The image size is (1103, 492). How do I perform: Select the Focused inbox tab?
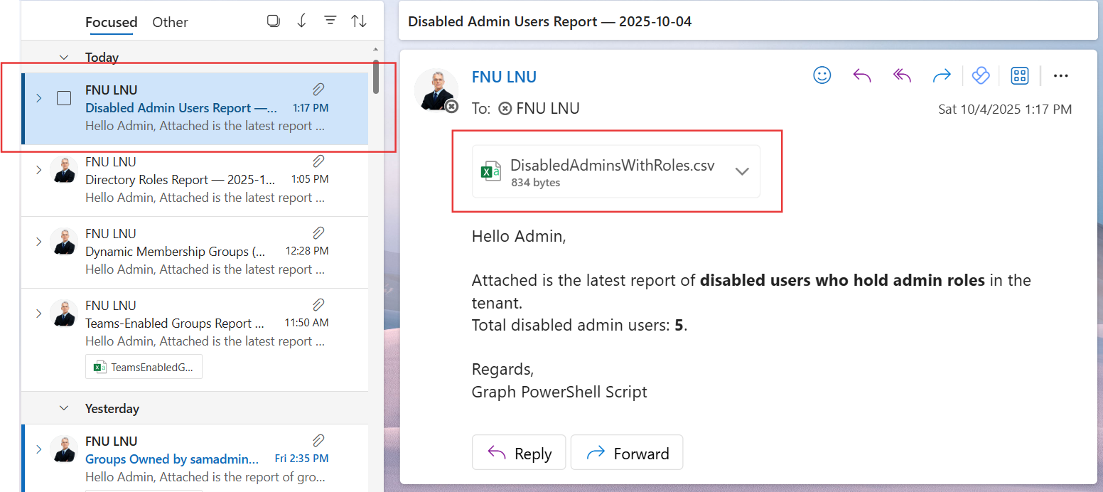[111, 22]
